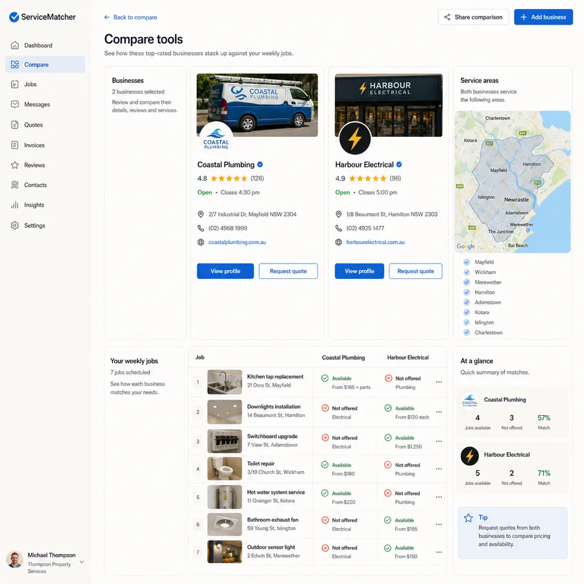
Task: Click Harbour Electrical storefront photo
Action: pos(389,105)
